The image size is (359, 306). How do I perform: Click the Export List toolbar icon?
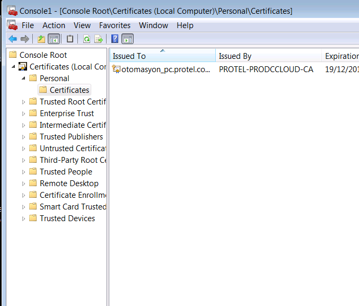click(x=98, y=39)
